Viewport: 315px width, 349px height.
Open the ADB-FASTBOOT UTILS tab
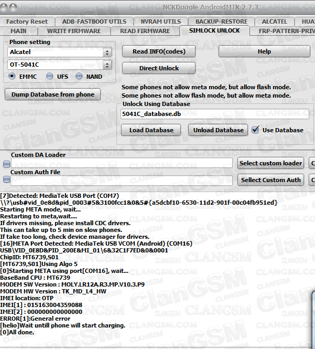coord(94,22)
